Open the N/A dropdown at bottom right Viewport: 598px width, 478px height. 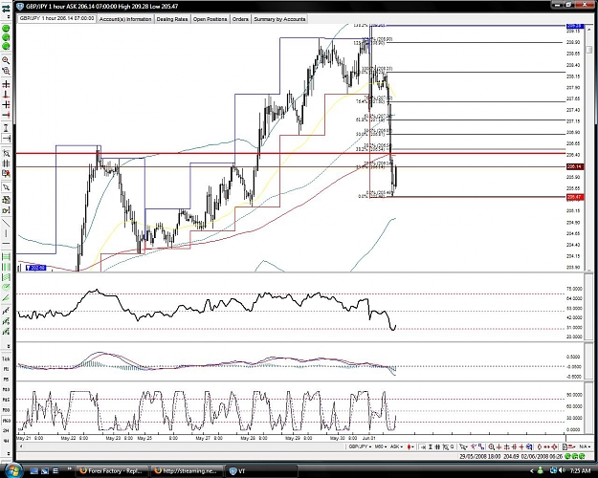[x=586, y=446]
